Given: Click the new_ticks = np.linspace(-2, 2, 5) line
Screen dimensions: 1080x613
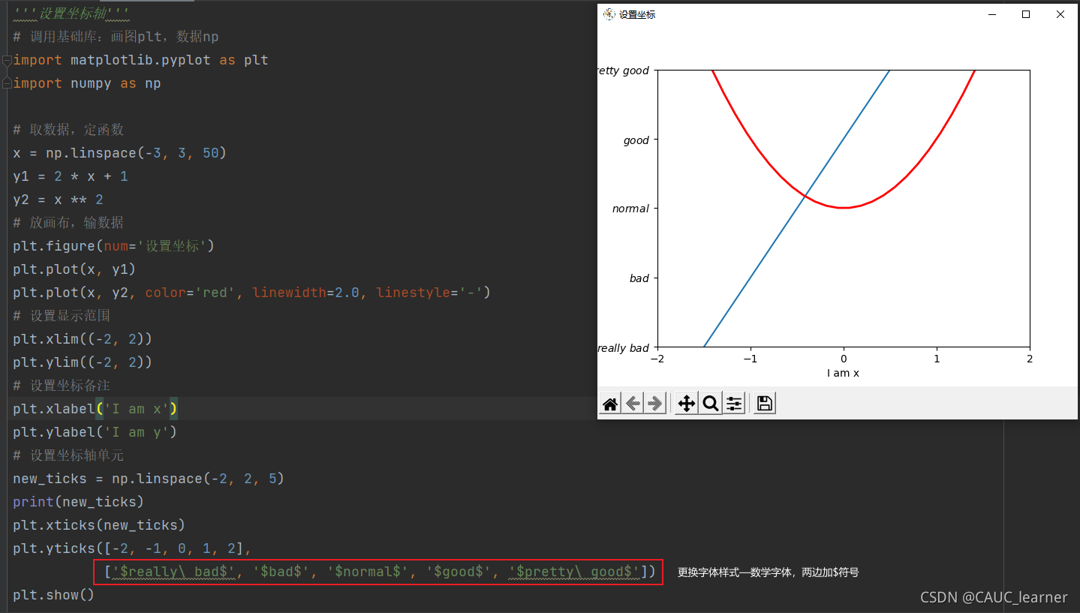Looking at the screenshot, I should click(x=149, y=479).
